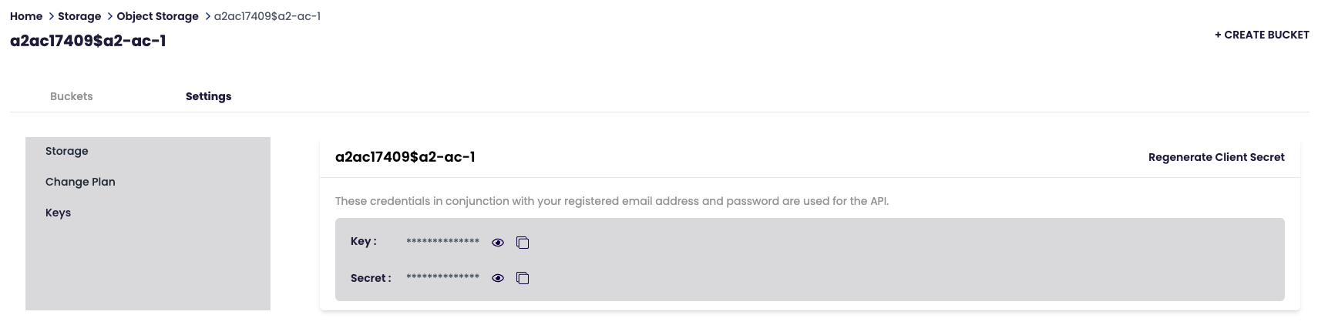The width and height of the screenshot is (1318, 325).
Task: Open the Change Plan section
Action: (80, 182)
